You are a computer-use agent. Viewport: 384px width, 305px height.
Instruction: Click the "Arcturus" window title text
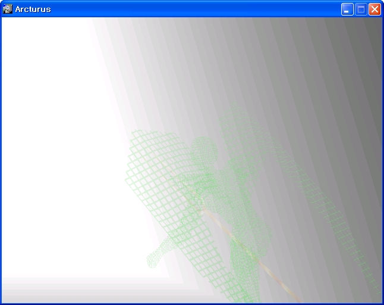(33, 9)
